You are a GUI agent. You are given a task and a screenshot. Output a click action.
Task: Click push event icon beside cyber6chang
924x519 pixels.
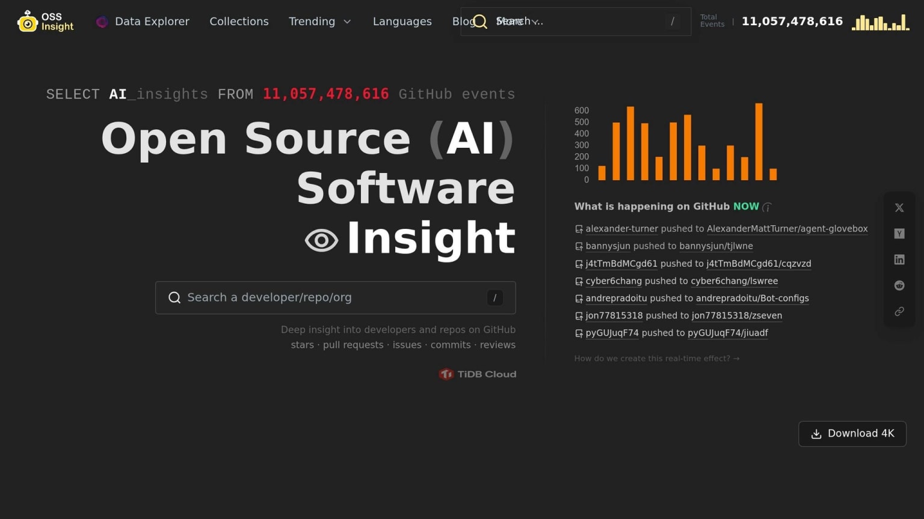(579, 282)
